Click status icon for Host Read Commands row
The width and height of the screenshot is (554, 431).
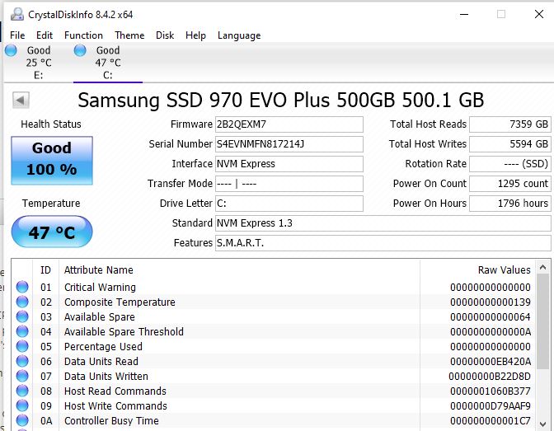22,391
